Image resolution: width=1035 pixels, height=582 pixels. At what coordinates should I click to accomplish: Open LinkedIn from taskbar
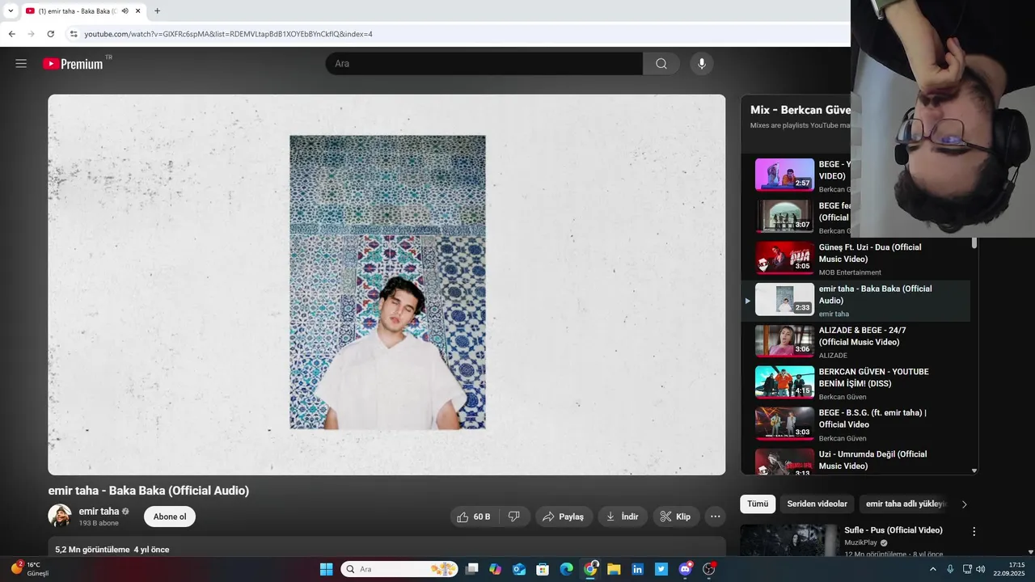tap(637, 569)
